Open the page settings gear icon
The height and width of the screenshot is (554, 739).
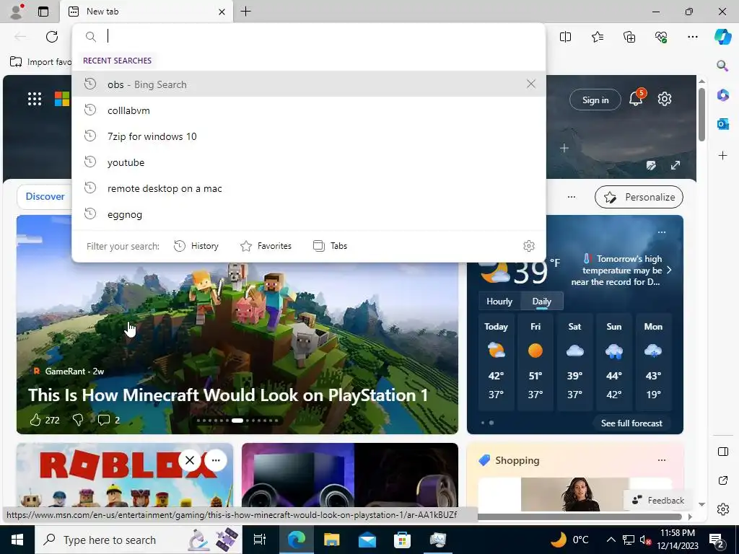pos(665,99)
